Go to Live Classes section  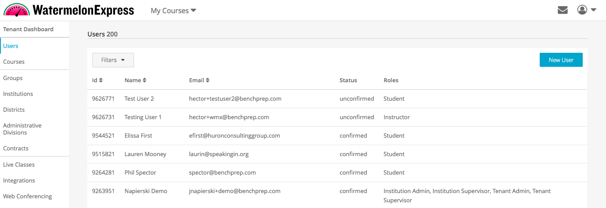(19, 165)
